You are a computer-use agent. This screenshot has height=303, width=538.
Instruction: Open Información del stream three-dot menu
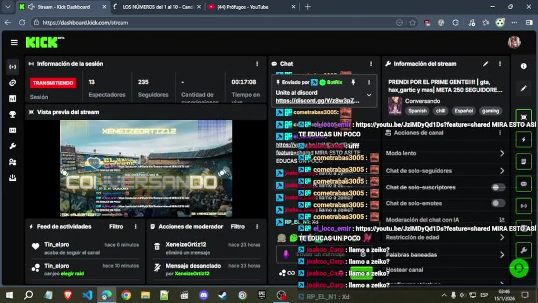[500, 64]
